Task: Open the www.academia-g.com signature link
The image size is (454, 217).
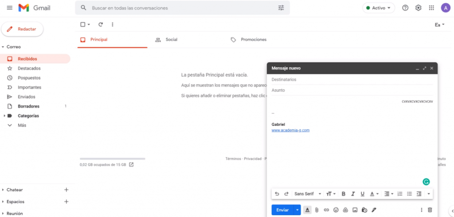Action: (x=290, y=130)
